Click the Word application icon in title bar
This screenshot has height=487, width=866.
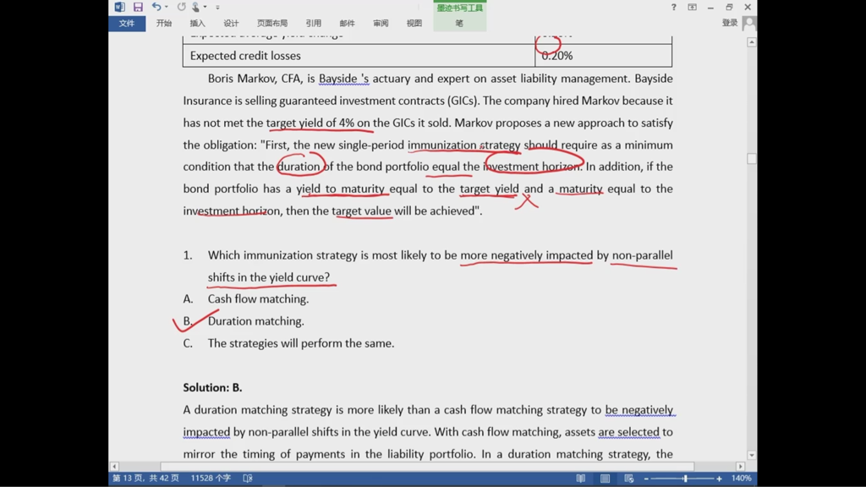click(119, 7)
